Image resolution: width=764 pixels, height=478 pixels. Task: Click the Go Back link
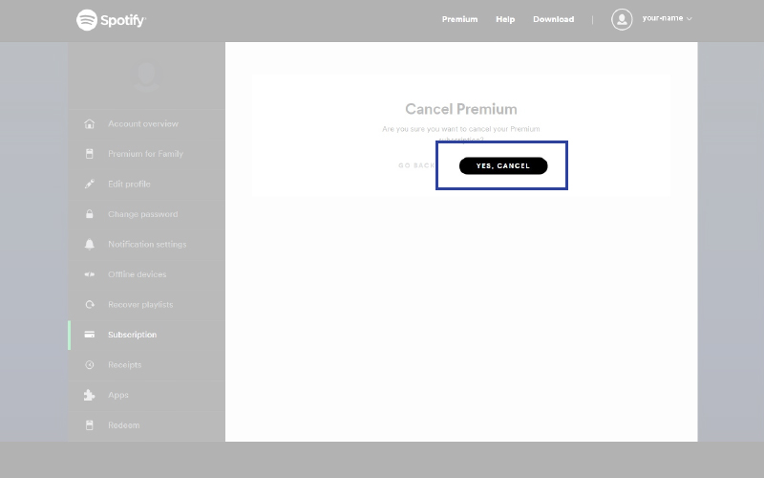point(416,165)
